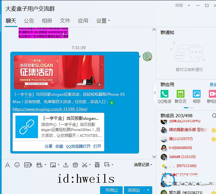216x194 pixels.
Task: Open the 相册 tab
Action: pyautogui.click(x=47, y=21)
